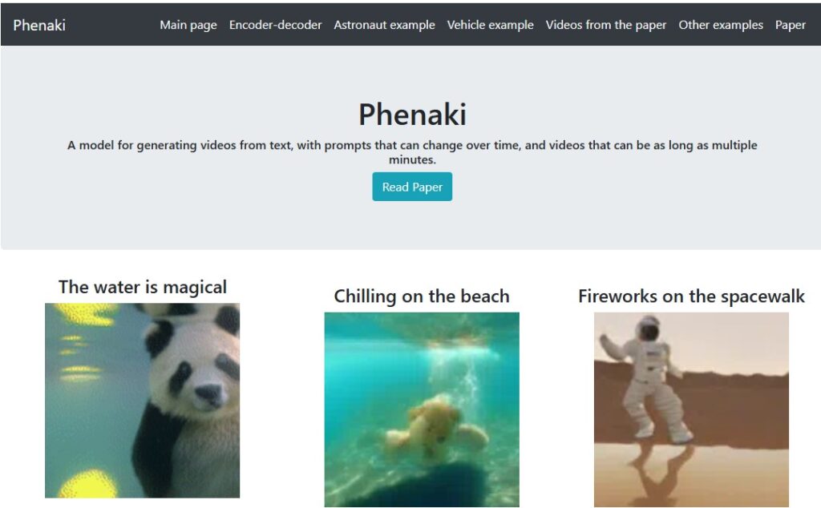Select Vehicle example in the navbar
The image size is (821, 508).
click(490, 25)
